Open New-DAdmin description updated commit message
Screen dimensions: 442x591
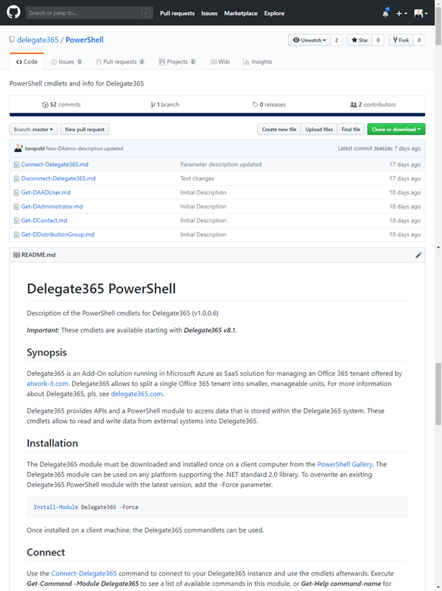[x=85, y=149]
